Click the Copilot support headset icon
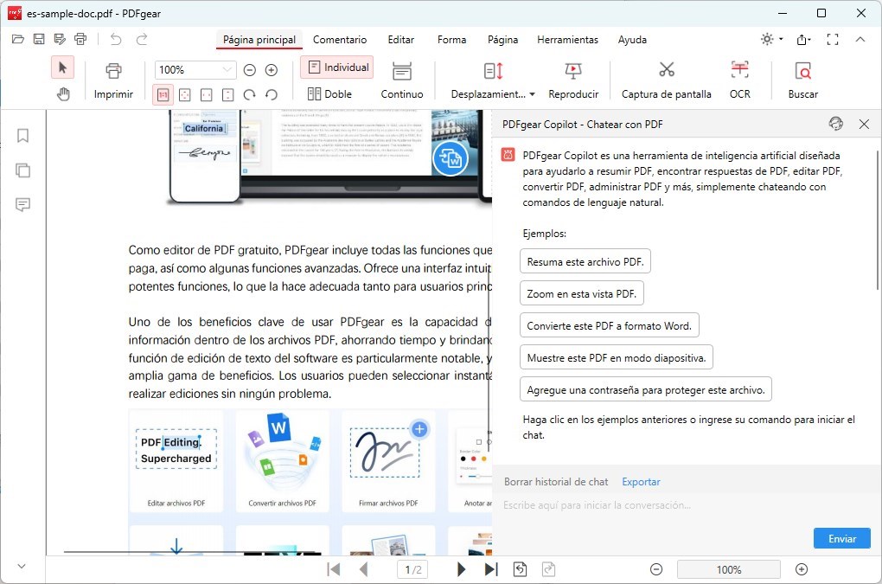This screenshot has width=882, height=584. click(x=836, y=124)
